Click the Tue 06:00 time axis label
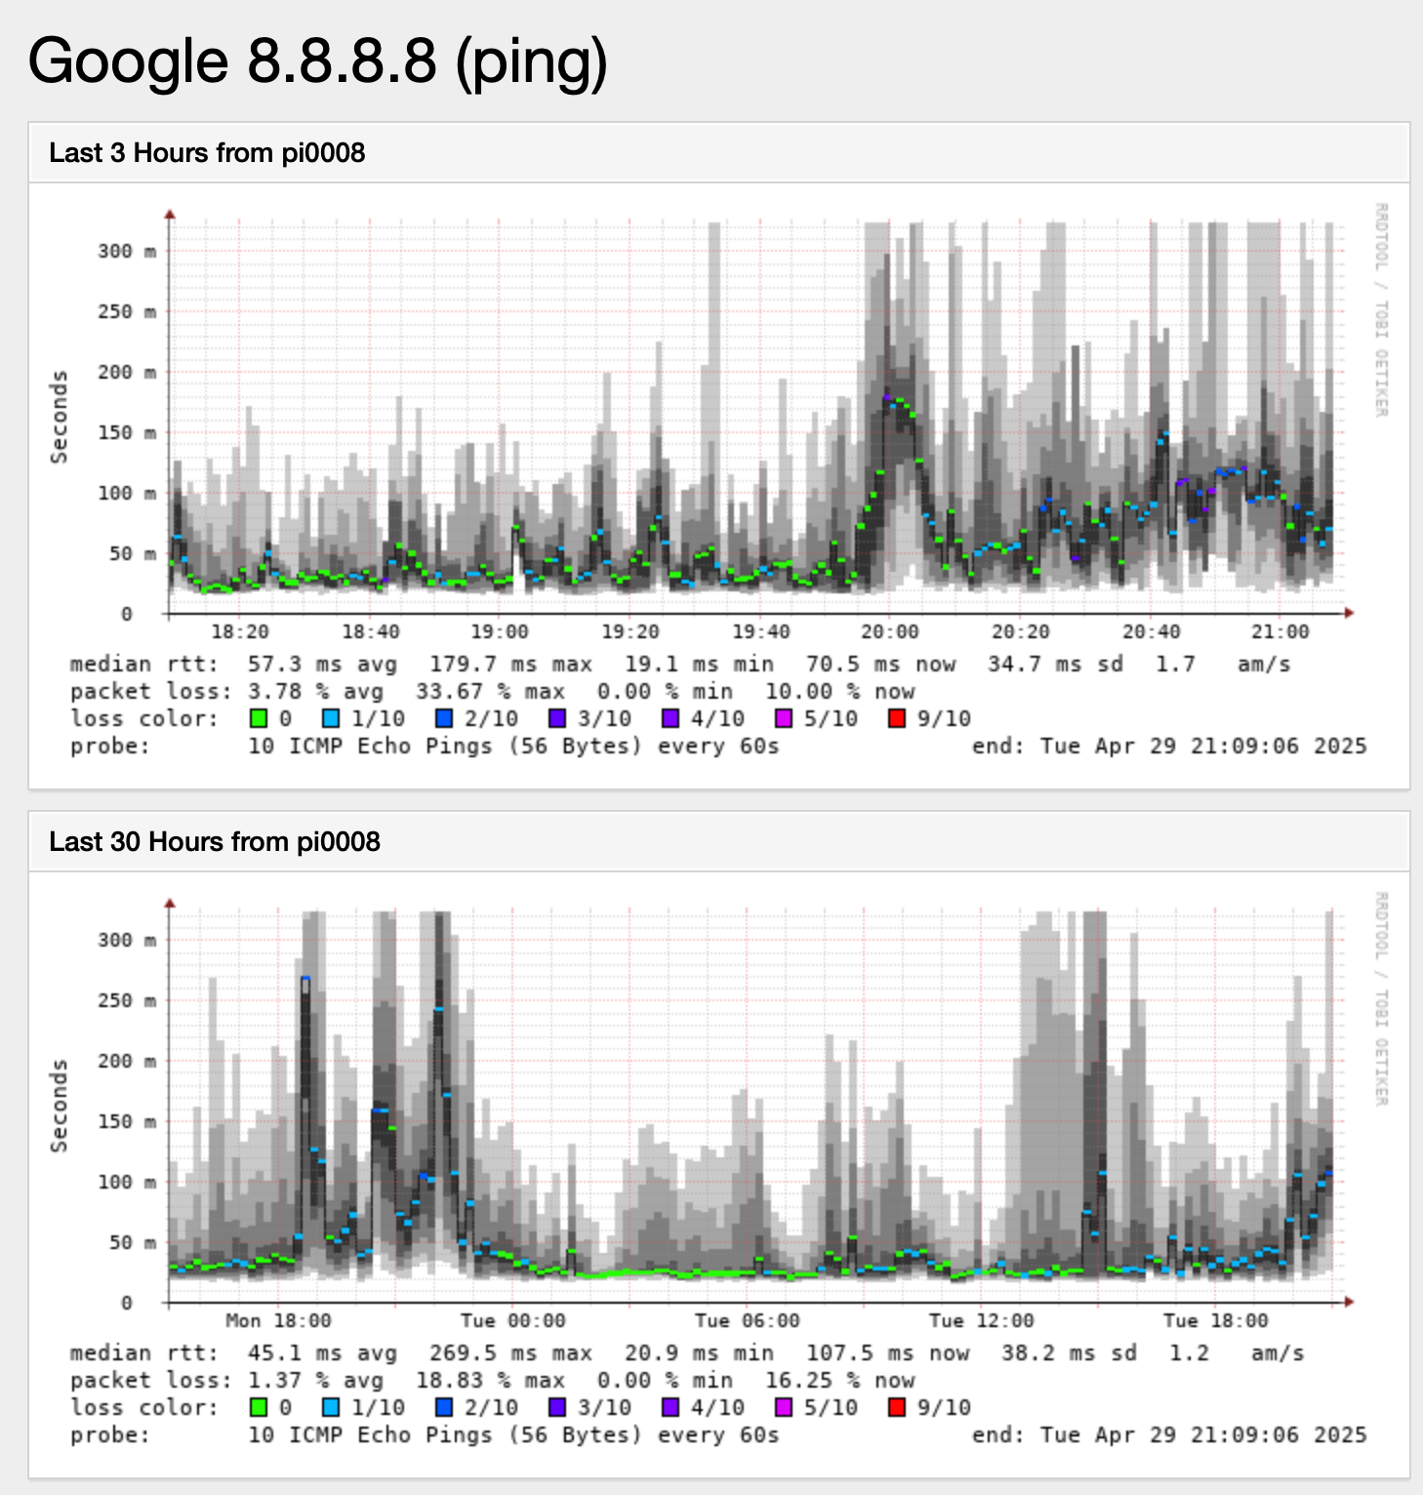This screenshot has height=1495, width=1423. (747, 1321)
